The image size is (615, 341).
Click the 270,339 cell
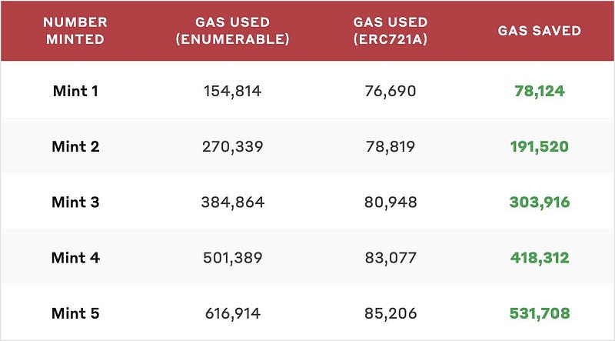coord(233,146)
